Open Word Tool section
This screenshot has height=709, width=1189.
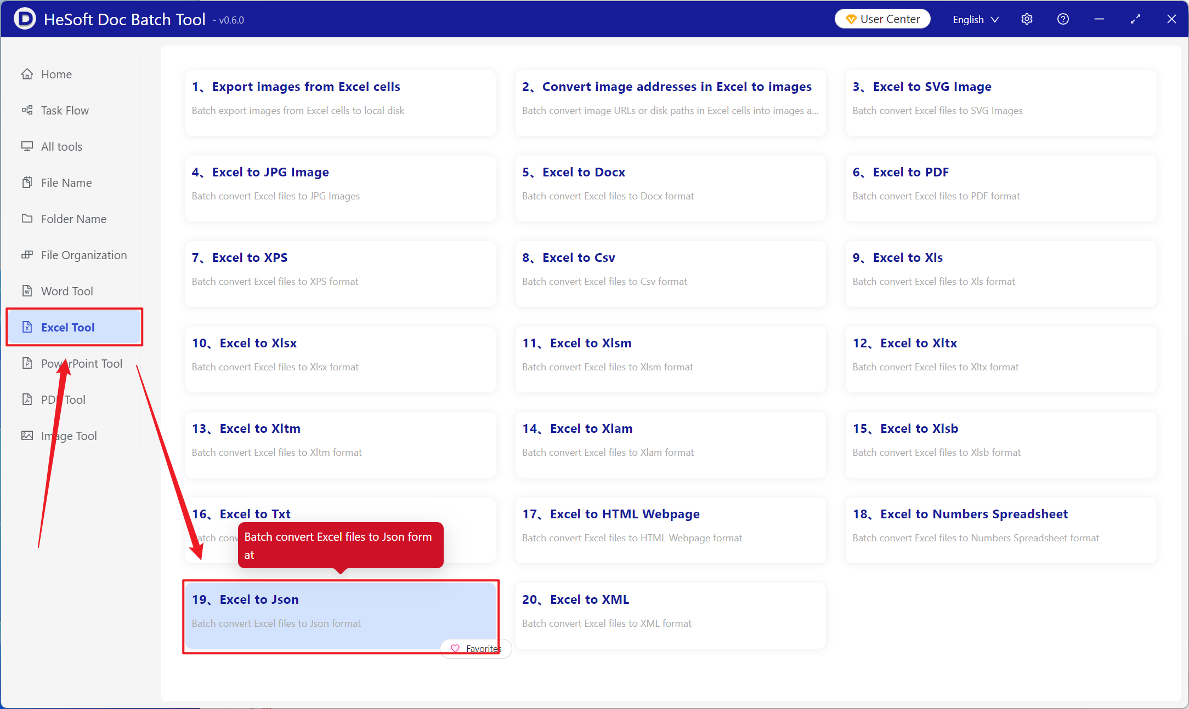pyautogui.click(x=73, y=291)
